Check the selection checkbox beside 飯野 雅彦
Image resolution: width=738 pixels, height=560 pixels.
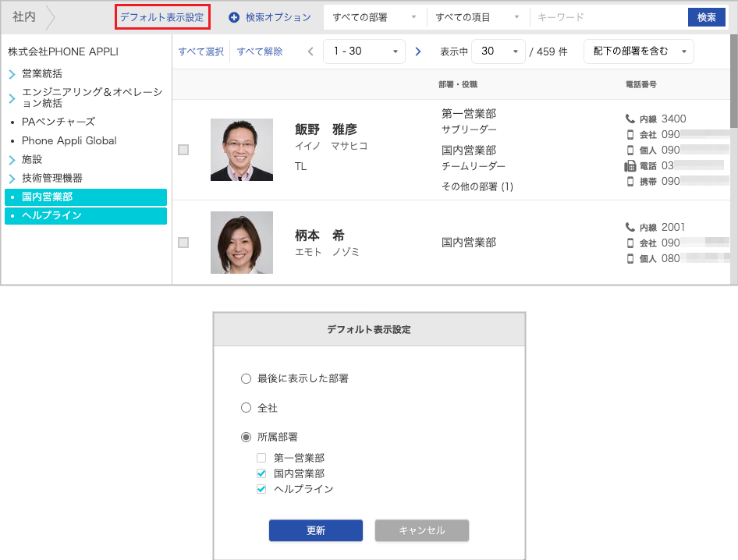pyautogui.click(x=183, y=149)
